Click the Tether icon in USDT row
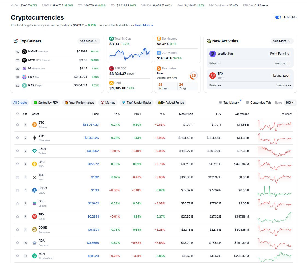This screenshot has width=307, height=263. click(x=34, y=151)
